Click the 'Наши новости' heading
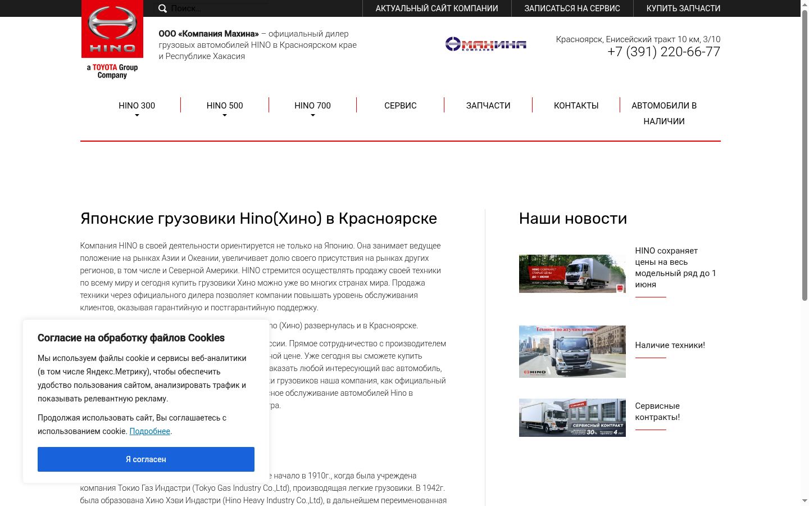This screenshot has height=506, width=809. [x=573, y=218]
